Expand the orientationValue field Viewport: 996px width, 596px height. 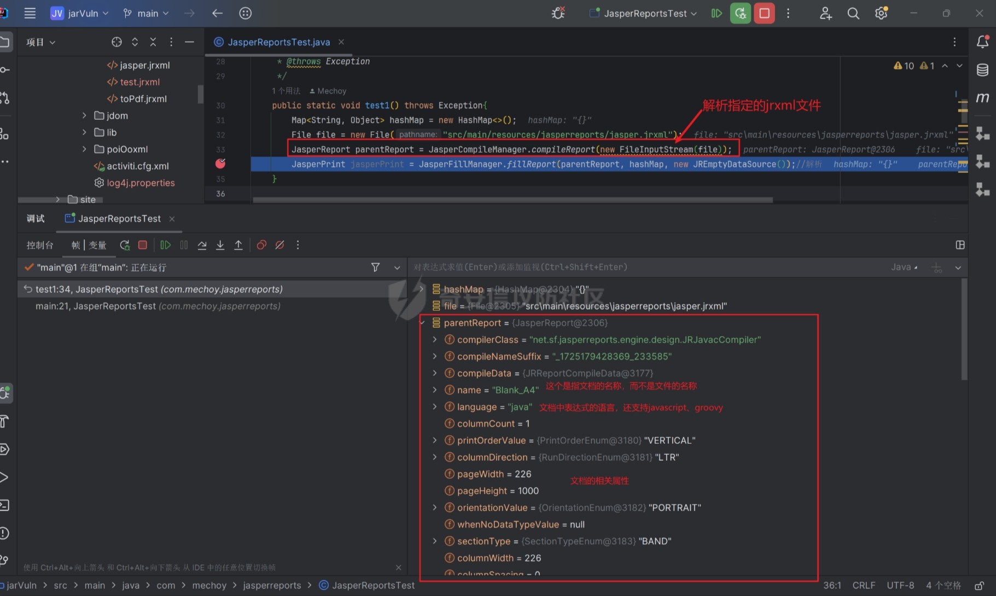coord(435,507)
